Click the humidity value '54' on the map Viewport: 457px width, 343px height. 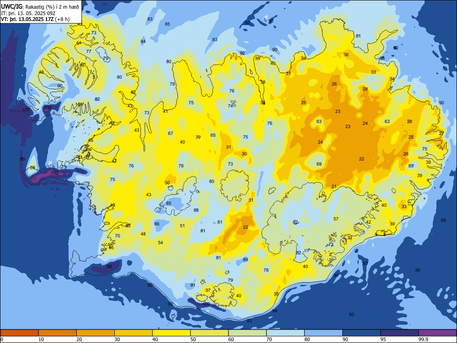(x=160, y=242)
